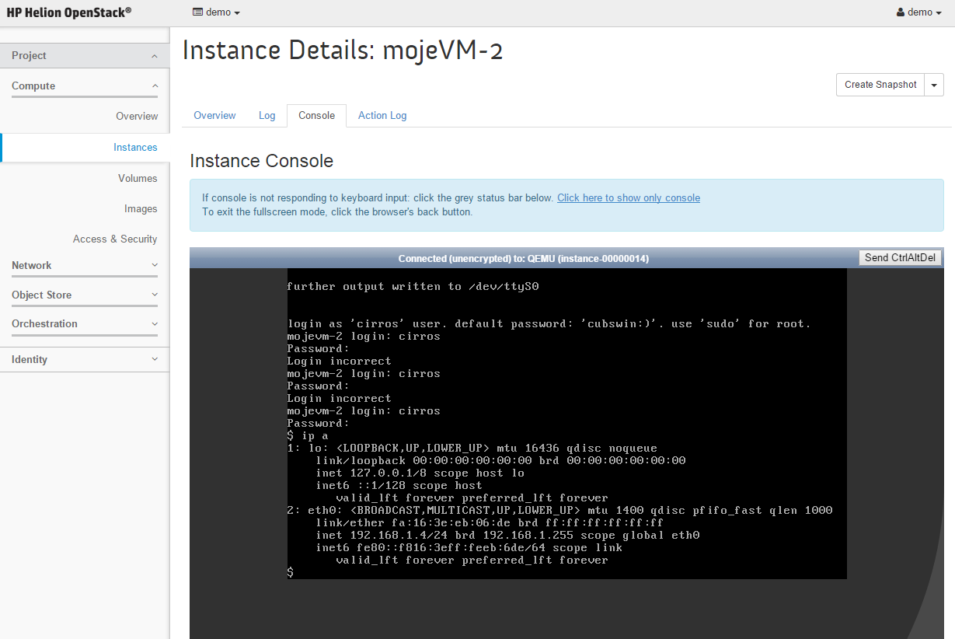
Task: Expand the Identity sidebar section
Action: (x=85, y=360)
